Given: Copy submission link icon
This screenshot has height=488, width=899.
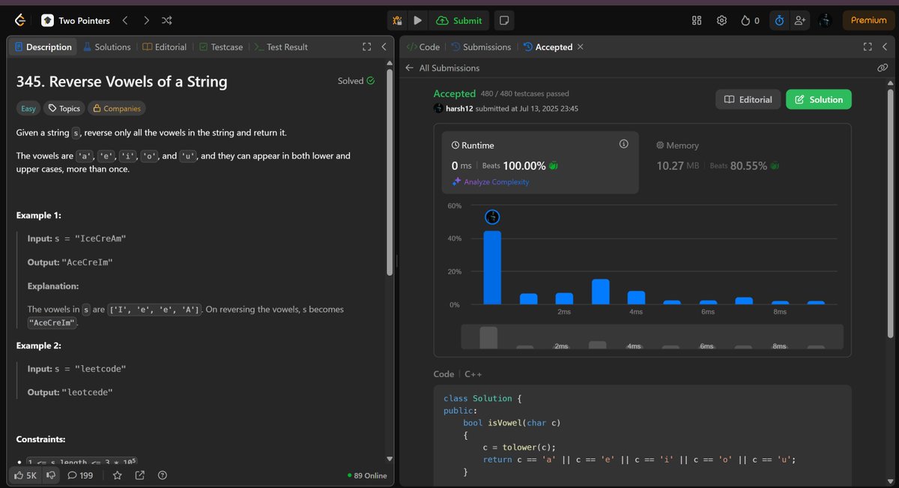Looking at the screenshot, I should pyautogui.click(x=883, y=67).
